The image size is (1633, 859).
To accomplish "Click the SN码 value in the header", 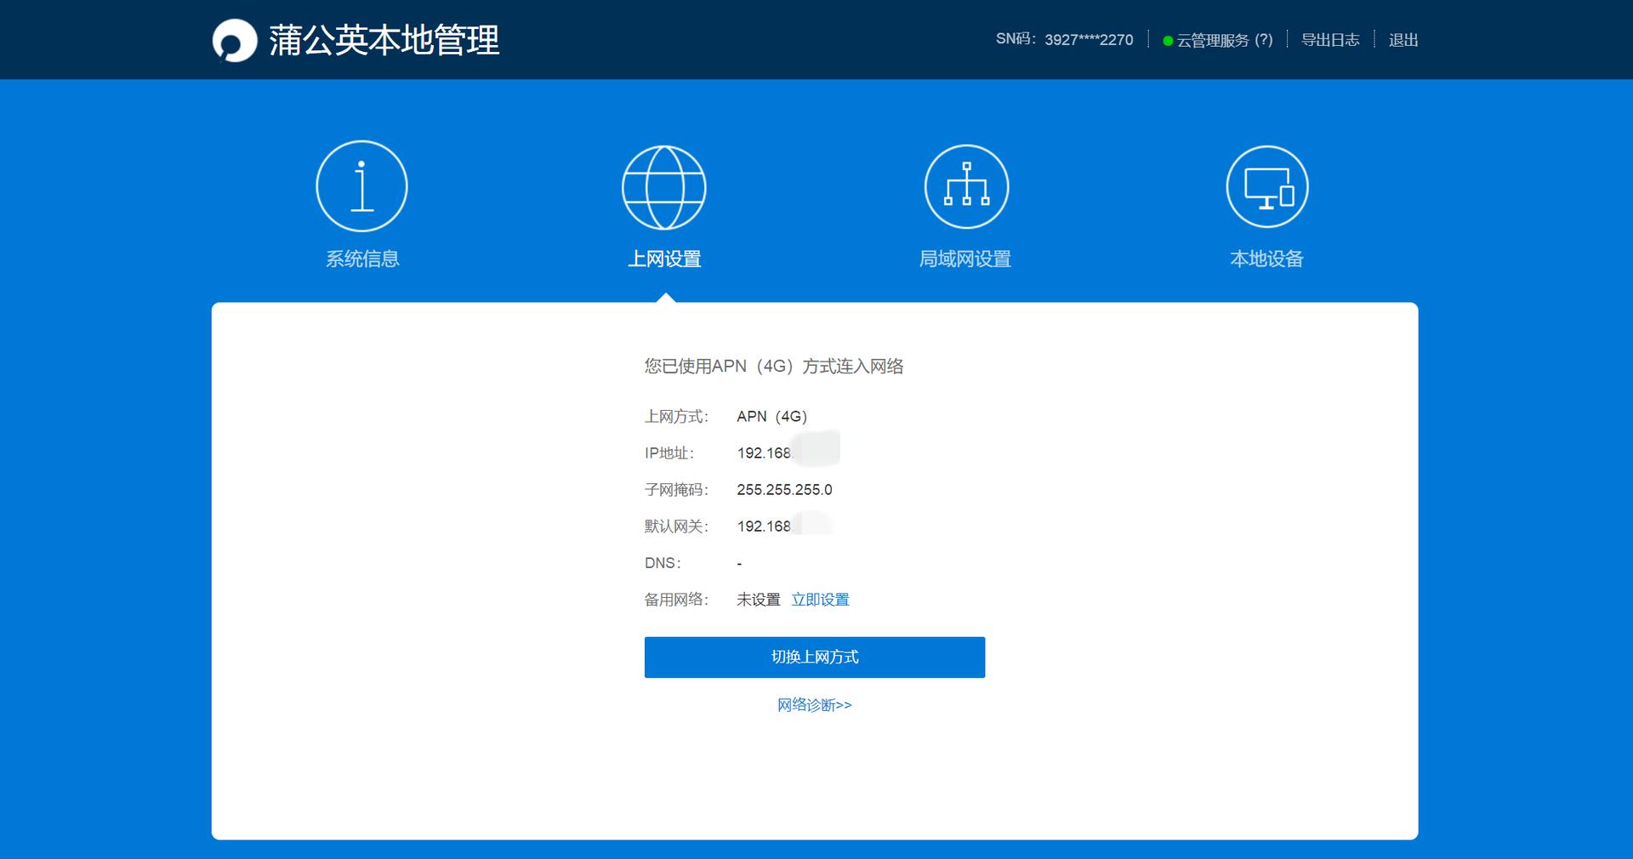I will (1087, 39).
